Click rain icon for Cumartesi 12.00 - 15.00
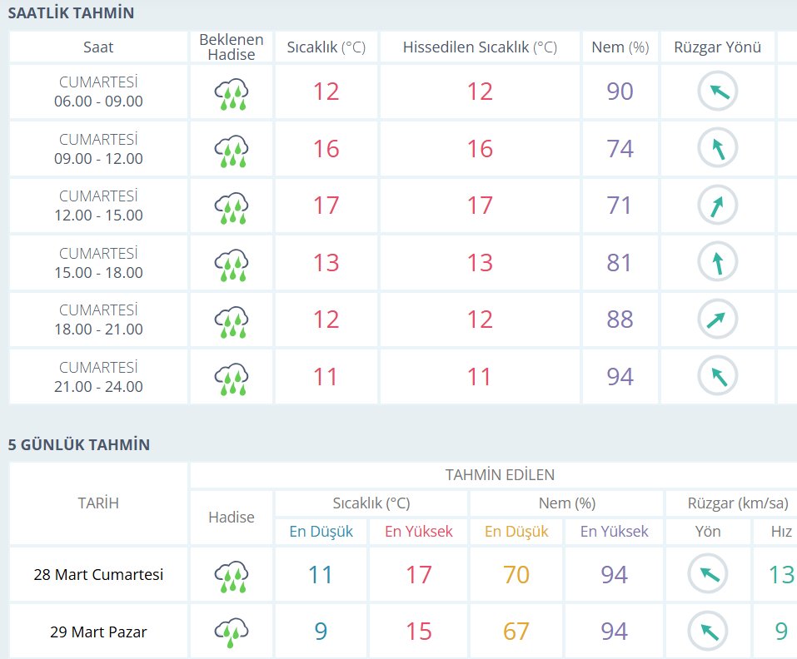The width and height of the screenshot is (797, 659). pyautogui.click(x=232, y=206)
